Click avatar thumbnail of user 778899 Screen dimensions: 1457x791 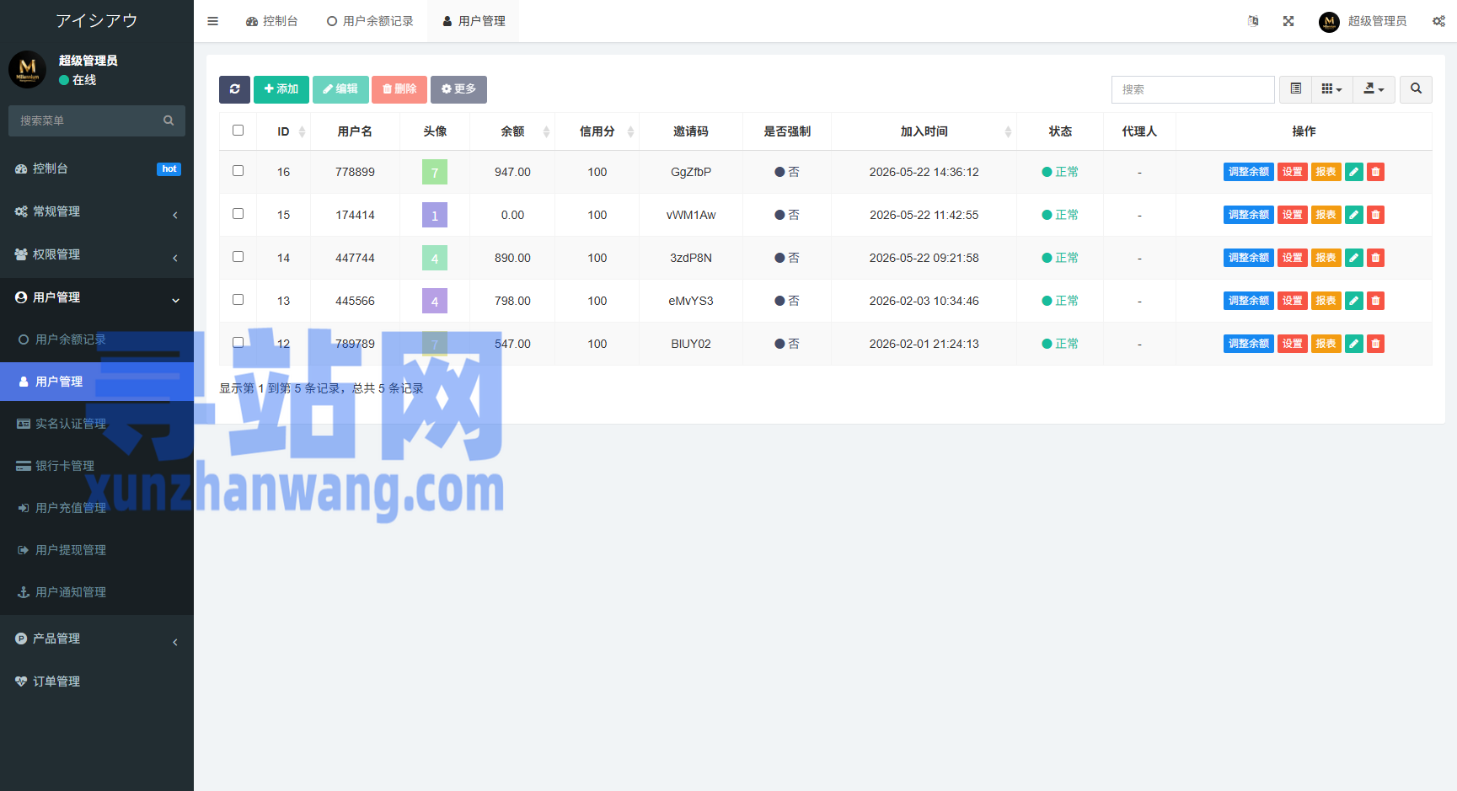point(435,172)
